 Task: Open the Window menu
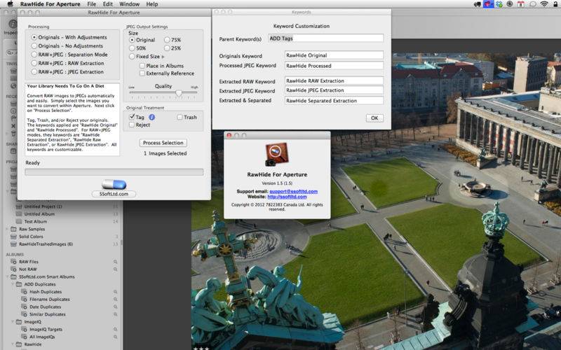point(129,4)
